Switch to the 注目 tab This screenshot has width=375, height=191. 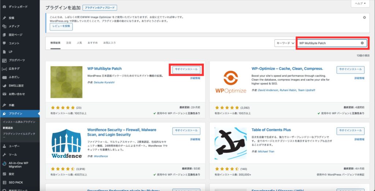(x=68, y=43)
